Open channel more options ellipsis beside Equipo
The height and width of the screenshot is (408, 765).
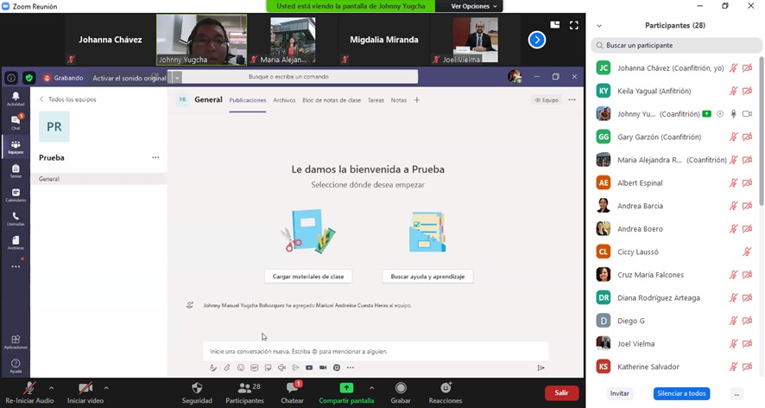pyautogui.click(x=572, y=99)
